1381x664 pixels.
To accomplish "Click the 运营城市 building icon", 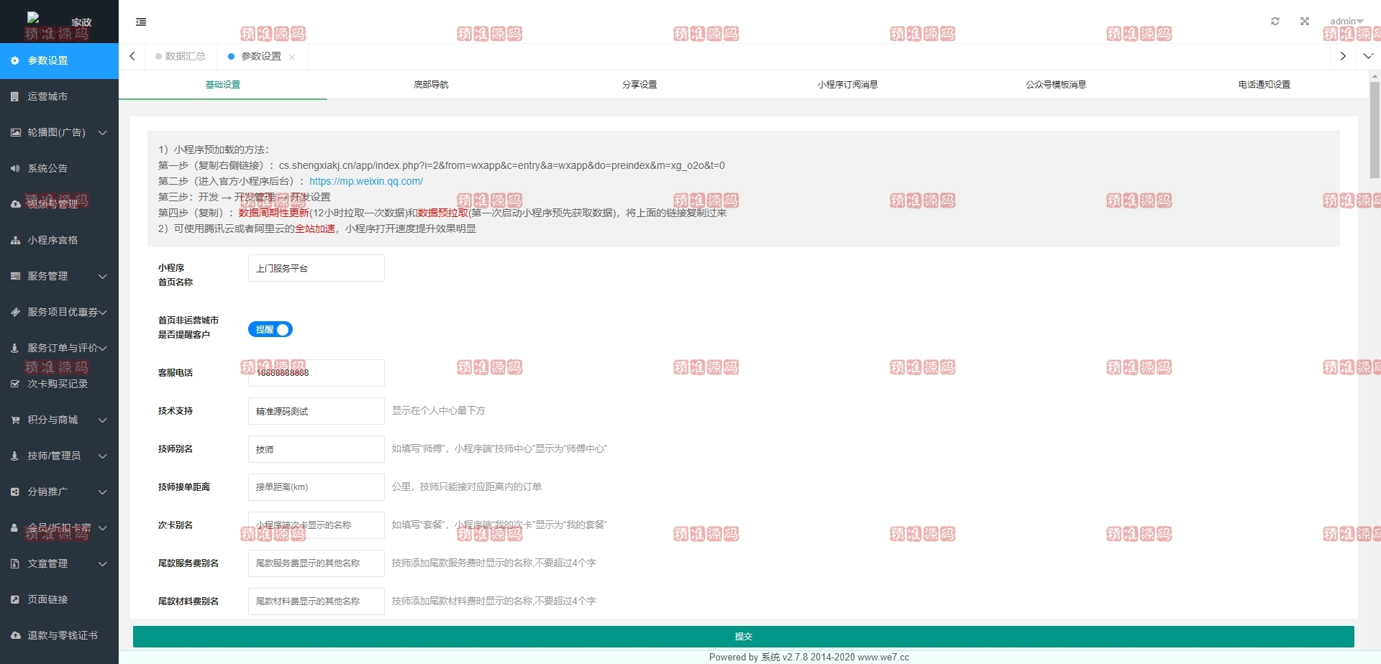I will (x=15, y=96).
